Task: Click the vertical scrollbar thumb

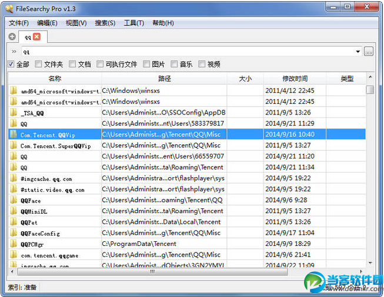Action: [370, 89]
